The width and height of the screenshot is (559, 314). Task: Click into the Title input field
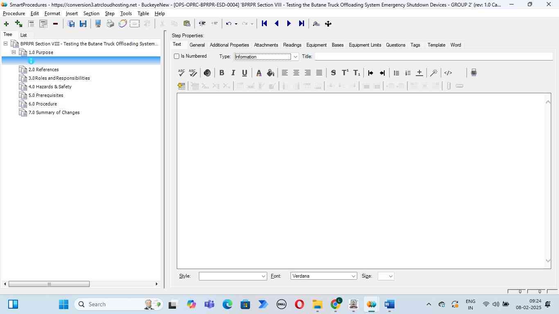point(433,56)
